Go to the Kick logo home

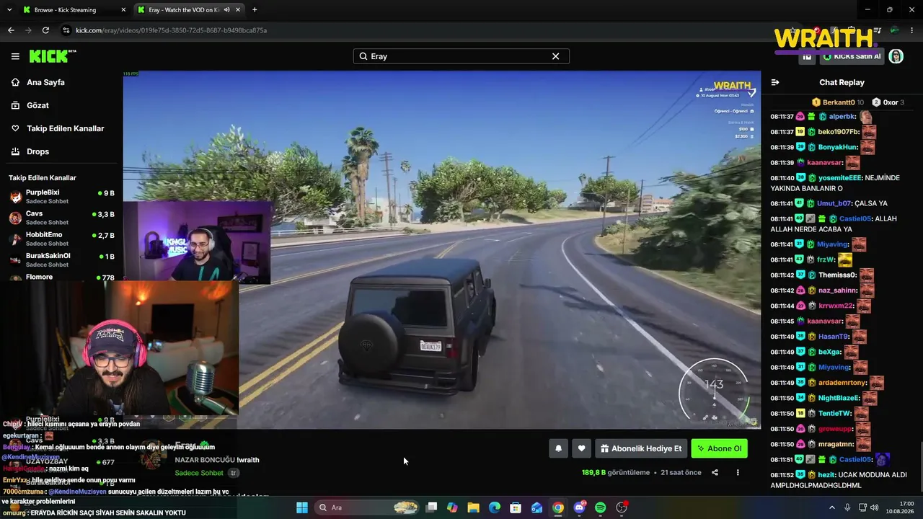(x=52, y=56)
